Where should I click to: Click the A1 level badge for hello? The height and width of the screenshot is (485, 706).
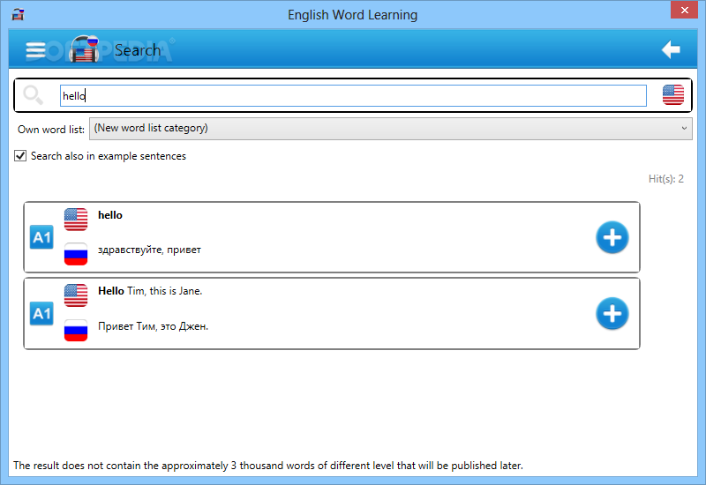tap(41, 237)
